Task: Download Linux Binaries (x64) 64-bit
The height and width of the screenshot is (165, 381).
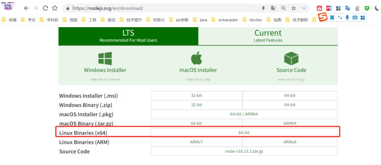Action: tap(244, 133)
